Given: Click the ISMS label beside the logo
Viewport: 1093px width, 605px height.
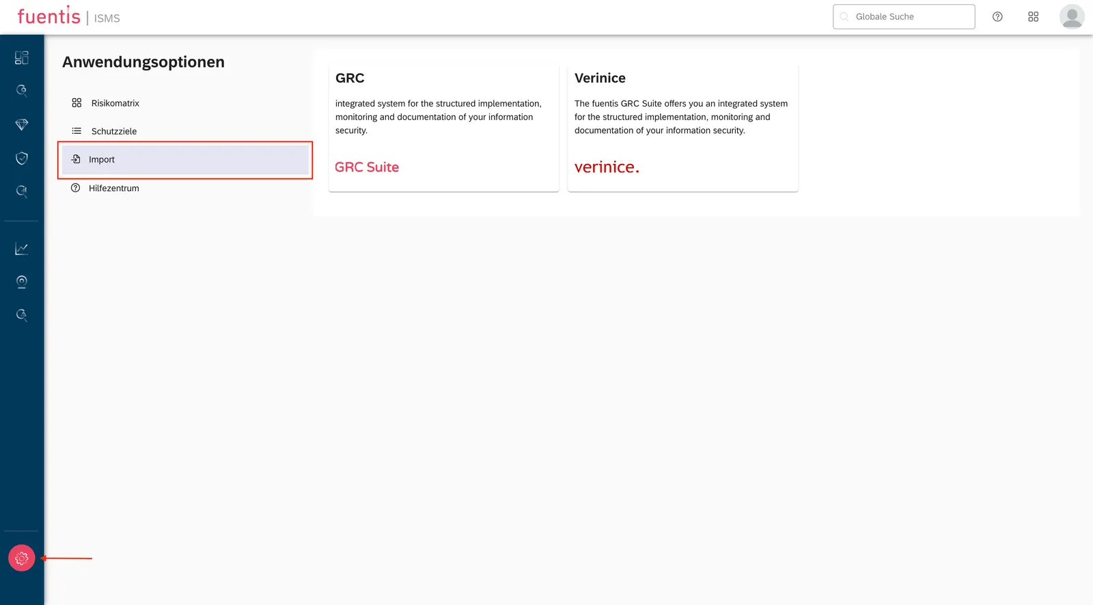Looking at the screenshot, I should 107,18.
